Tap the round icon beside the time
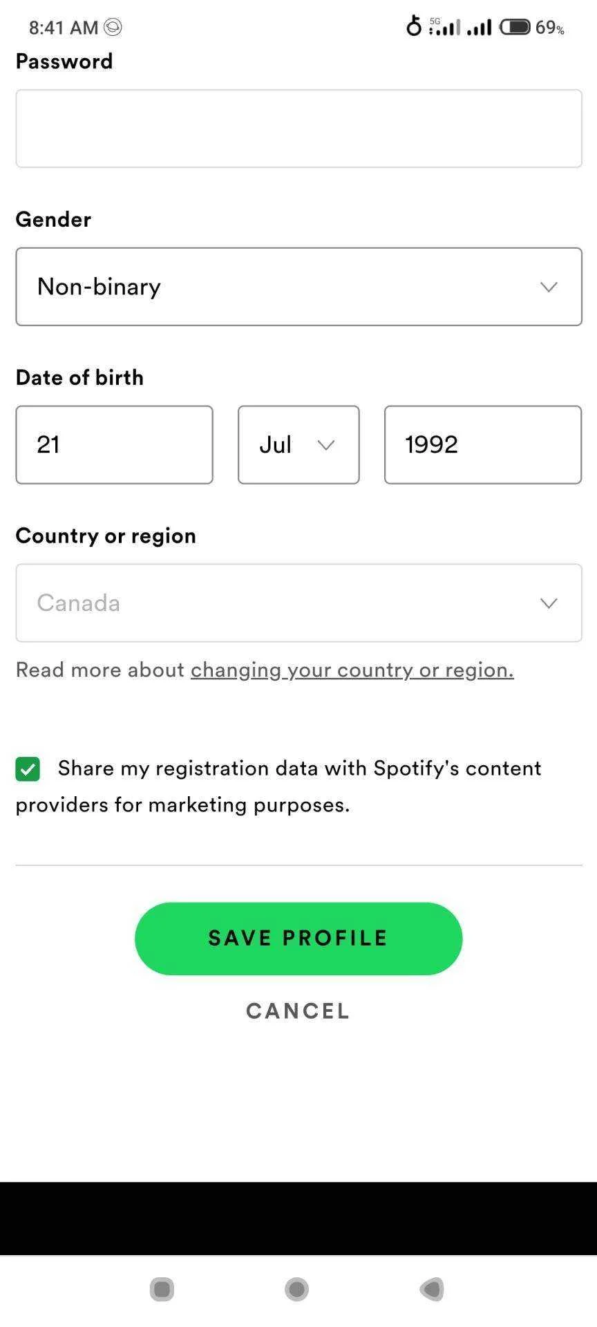This screenshot has width=597, height=1327. pos(113,27)
